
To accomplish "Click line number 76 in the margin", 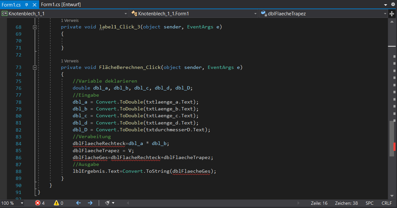I will [18, 88].
